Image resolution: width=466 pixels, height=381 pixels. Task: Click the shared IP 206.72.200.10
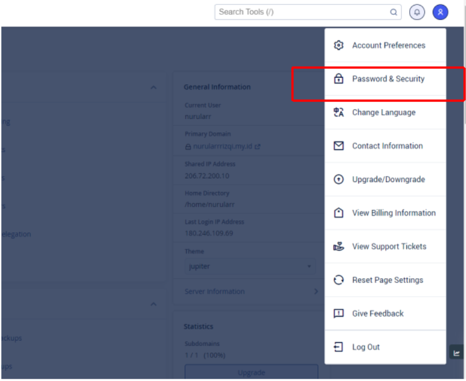pyautogui.click(x=207, y=176)
